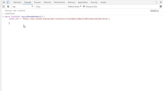
Task: Clear the console with the ban icon
Action: 8,7
